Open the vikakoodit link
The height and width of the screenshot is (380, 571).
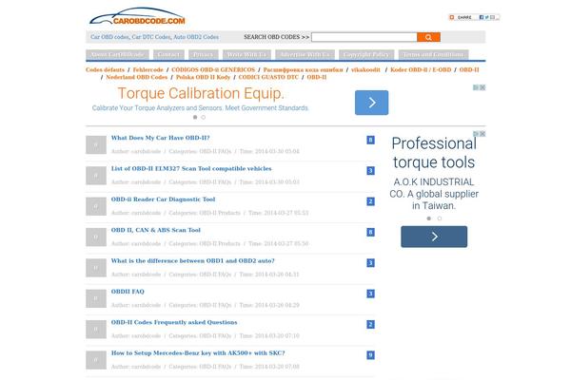[x=365, y=69]
